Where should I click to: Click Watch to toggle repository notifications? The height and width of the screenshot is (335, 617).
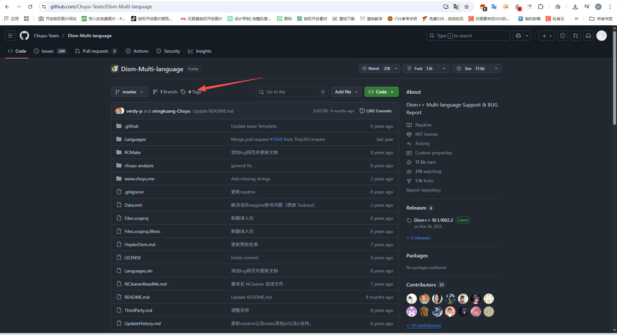click(x=375, y=68)
